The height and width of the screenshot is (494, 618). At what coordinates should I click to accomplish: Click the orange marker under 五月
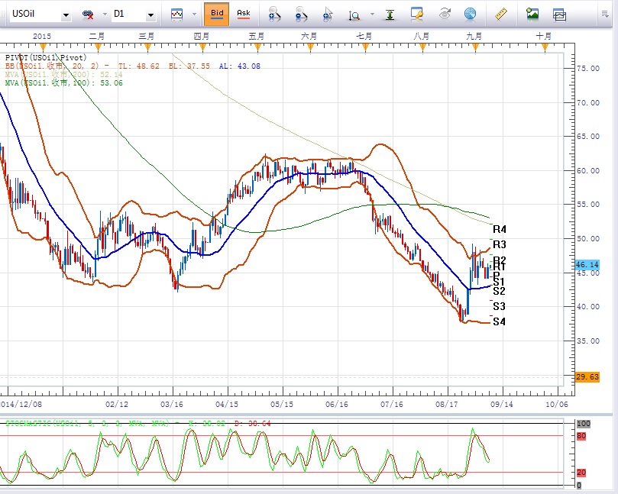(x=257, y=47)
